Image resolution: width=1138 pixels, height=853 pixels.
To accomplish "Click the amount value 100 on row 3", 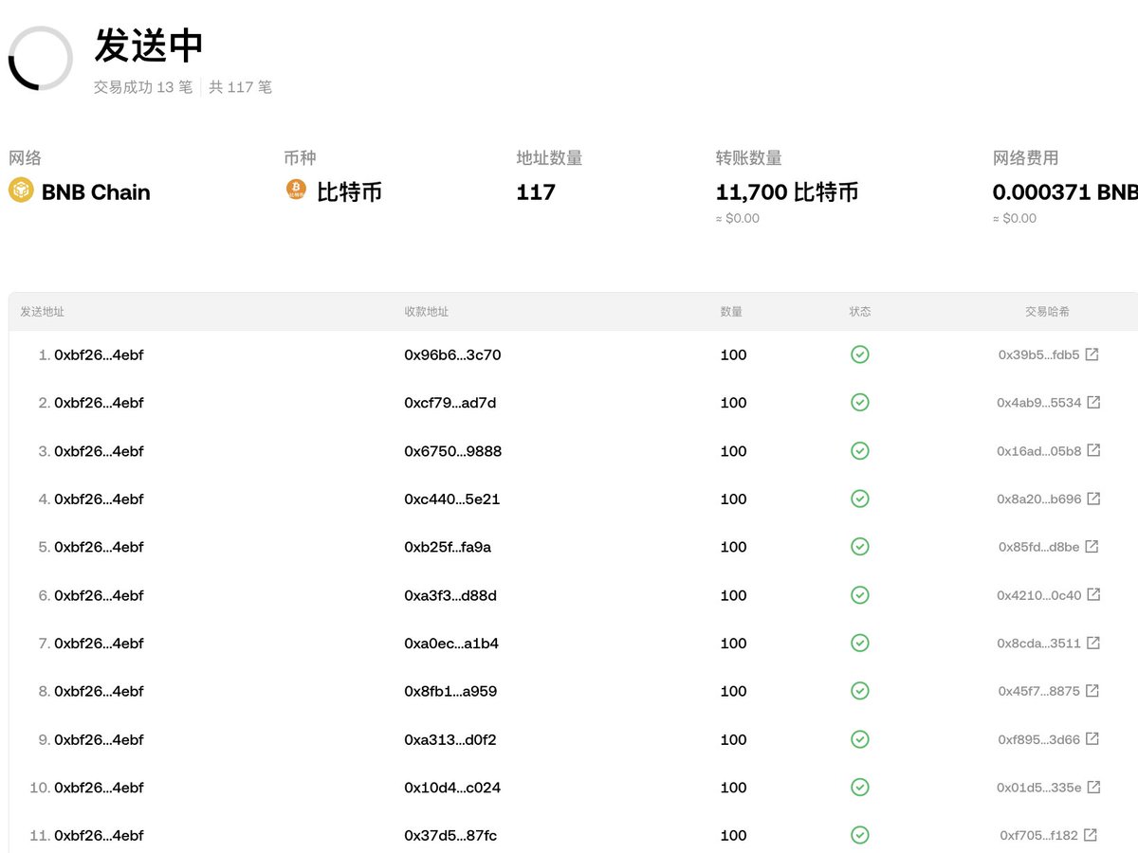I will [x=733, y=451].
